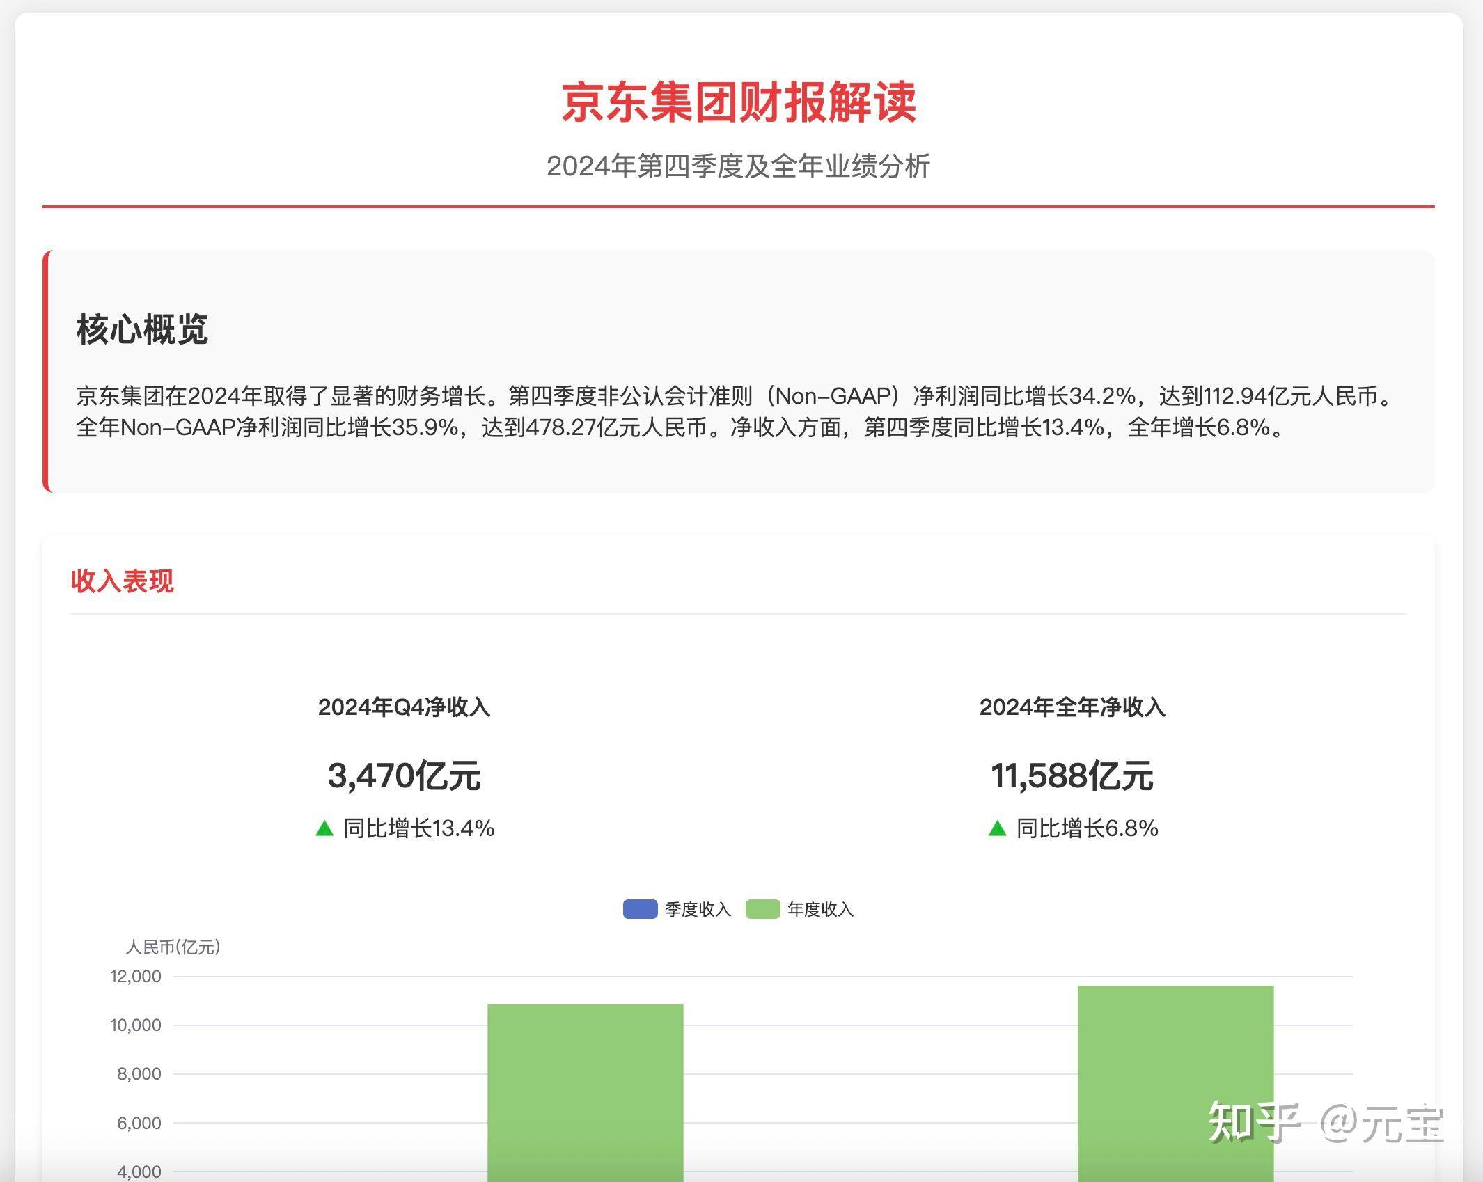
Task: Click subtitle 2024年第四季度及全年业绩分析
Action: [x=739, y=166]
